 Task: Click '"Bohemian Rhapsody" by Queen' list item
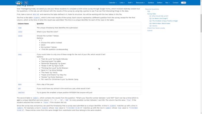(x=53, y=64)
